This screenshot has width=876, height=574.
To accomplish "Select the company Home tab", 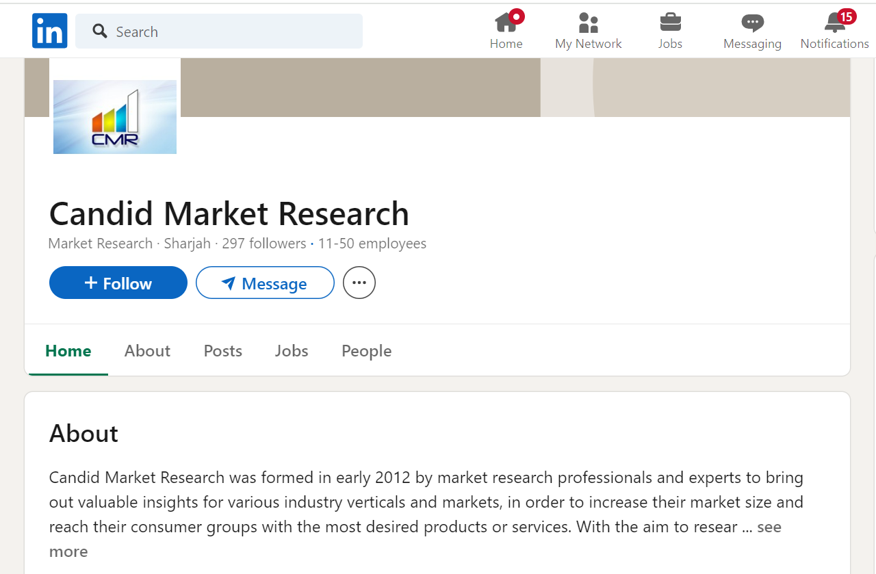I will [68, 351].
